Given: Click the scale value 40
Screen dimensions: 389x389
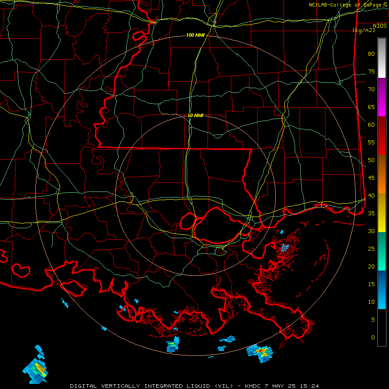Looking at the screenshot, I should point(371,195).
